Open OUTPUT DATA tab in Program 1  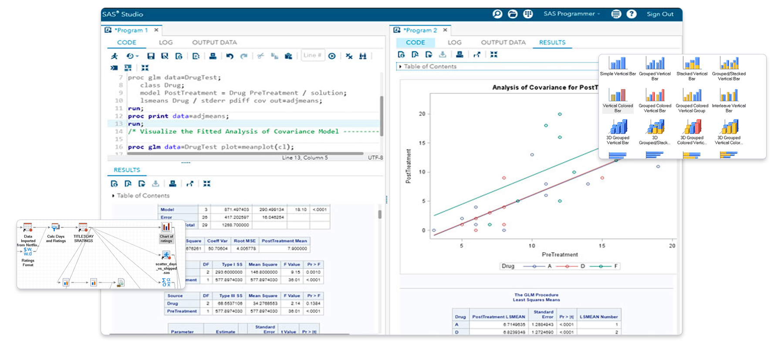click(x=214, y=42)
